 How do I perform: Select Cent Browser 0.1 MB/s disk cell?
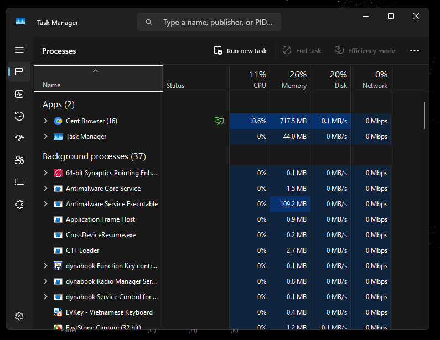[x=330, y=121]
